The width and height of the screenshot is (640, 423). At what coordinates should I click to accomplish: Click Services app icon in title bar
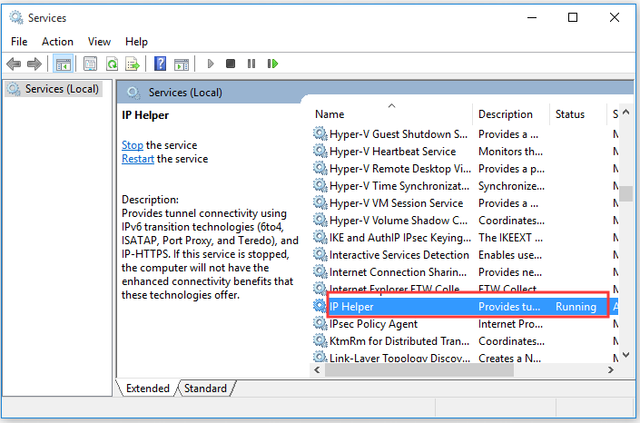(16, 17)
